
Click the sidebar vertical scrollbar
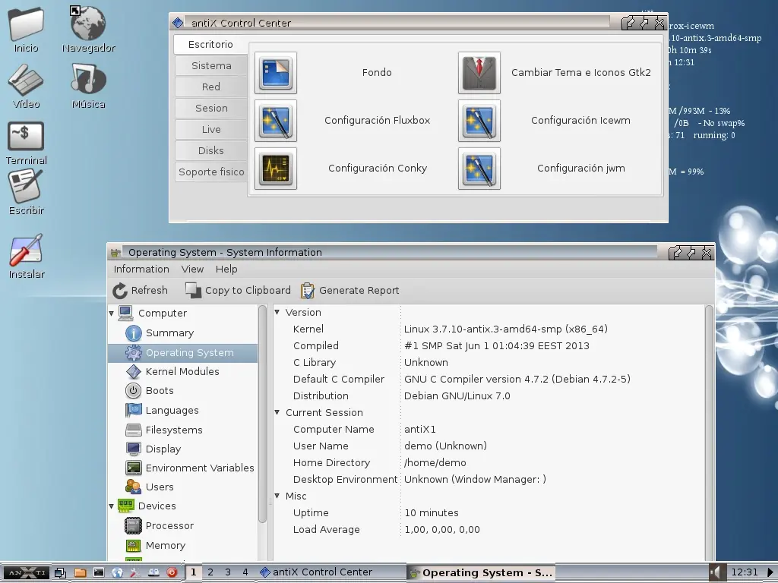[x=262, y=414]
